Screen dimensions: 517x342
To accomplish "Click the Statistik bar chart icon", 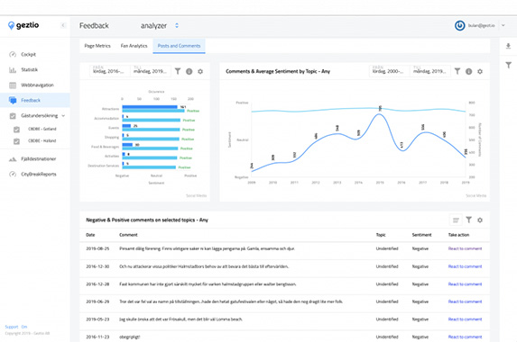I will point(13,69).
